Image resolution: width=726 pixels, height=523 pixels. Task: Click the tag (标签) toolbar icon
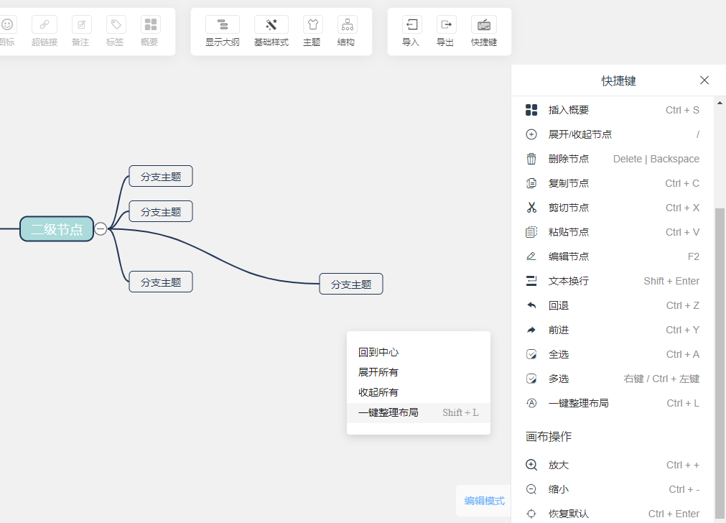coord(116,24)
